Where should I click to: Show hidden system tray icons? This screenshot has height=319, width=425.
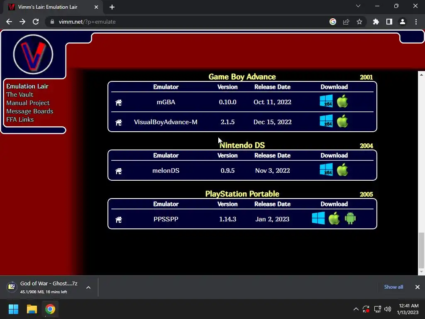point(356,309)
